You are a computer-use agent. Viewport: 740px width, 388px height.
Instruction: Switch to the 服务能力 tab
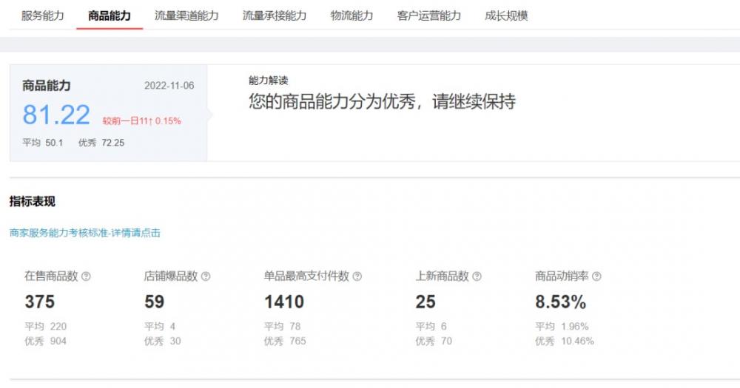click(42, 16)
